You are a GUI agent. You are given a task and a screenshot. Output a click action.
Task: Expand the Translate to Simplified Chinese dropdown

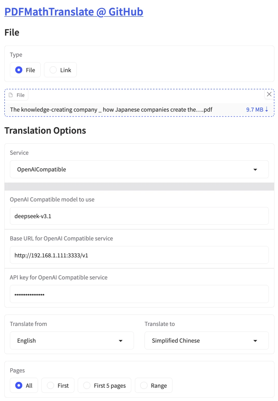click(206, 341)
